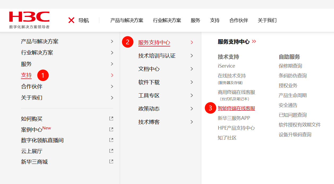Open 商用终端在线客服 link
The image size is (334, 184).
tap(237, 92)
